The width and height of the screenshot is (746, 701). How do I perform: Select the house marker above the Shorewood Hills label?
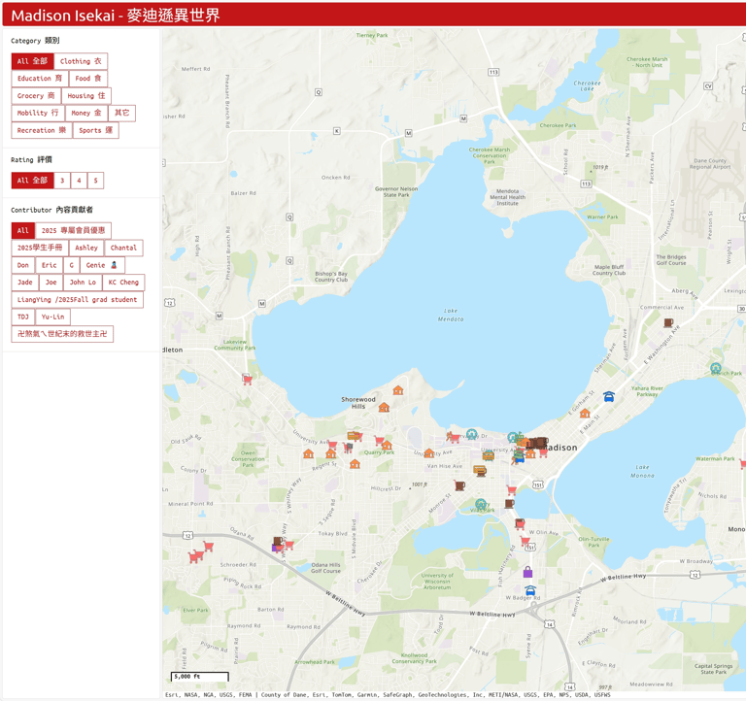click(398, 390)
